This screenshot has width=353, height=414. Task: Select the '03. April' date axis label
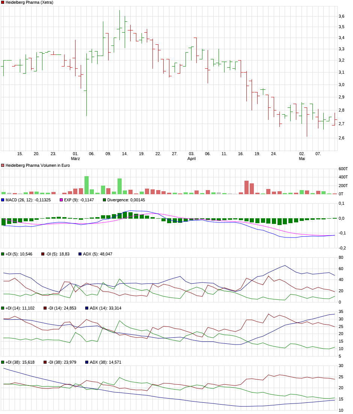192,156
